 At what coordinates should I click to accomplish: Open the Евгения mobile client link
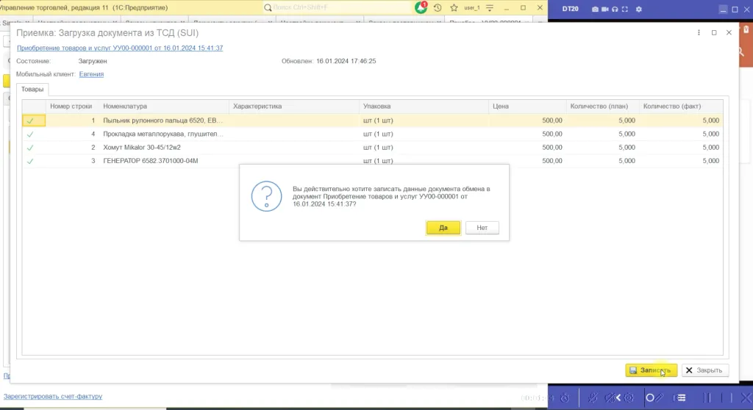(91, 74)
